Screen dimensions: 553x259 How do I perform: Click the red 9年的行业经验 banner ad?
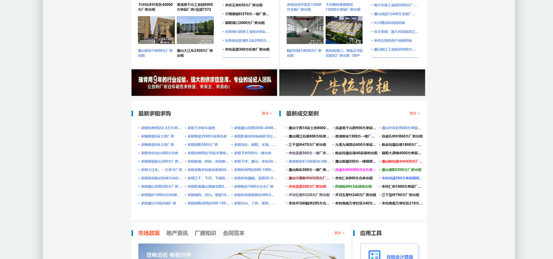(204, 83)
